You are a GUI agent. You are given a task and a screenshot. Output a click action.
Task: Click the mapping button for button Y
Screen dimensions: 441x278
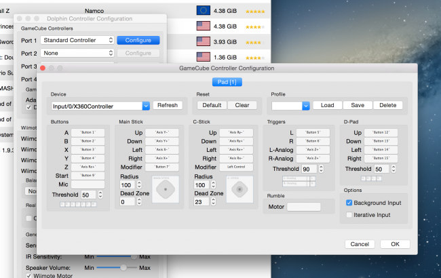[x=88, y=158]
